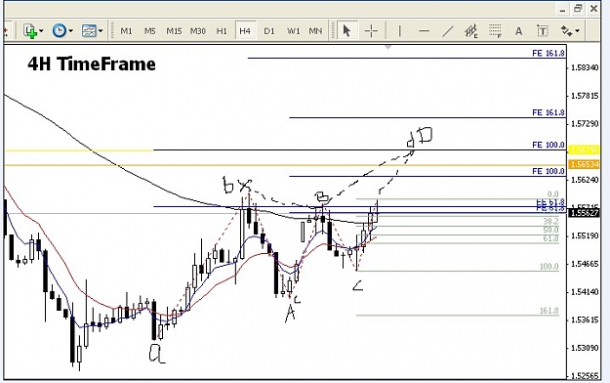
Task: Switch chart to M5 timeframe
Action: pyautogui.click(x=149, y=31)
